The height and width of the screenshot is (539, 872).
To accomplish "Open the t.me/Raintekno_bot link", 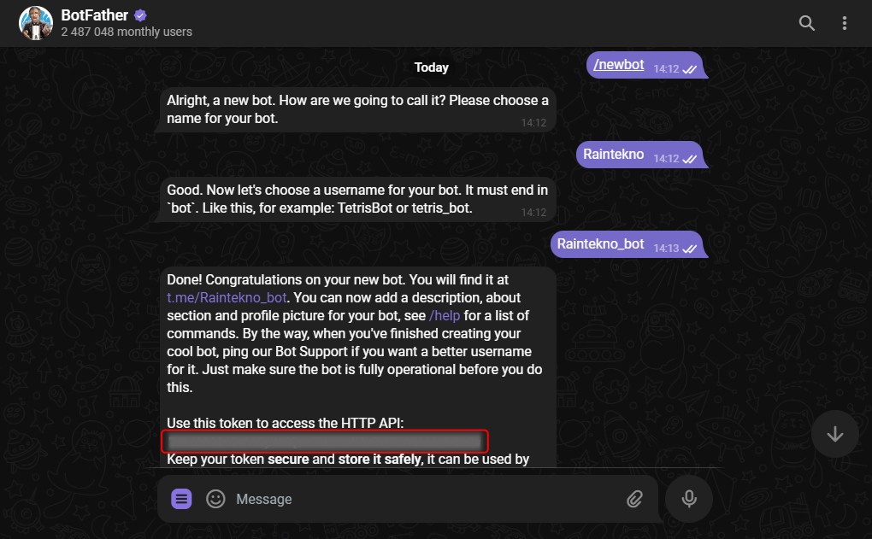I will 227,298.
